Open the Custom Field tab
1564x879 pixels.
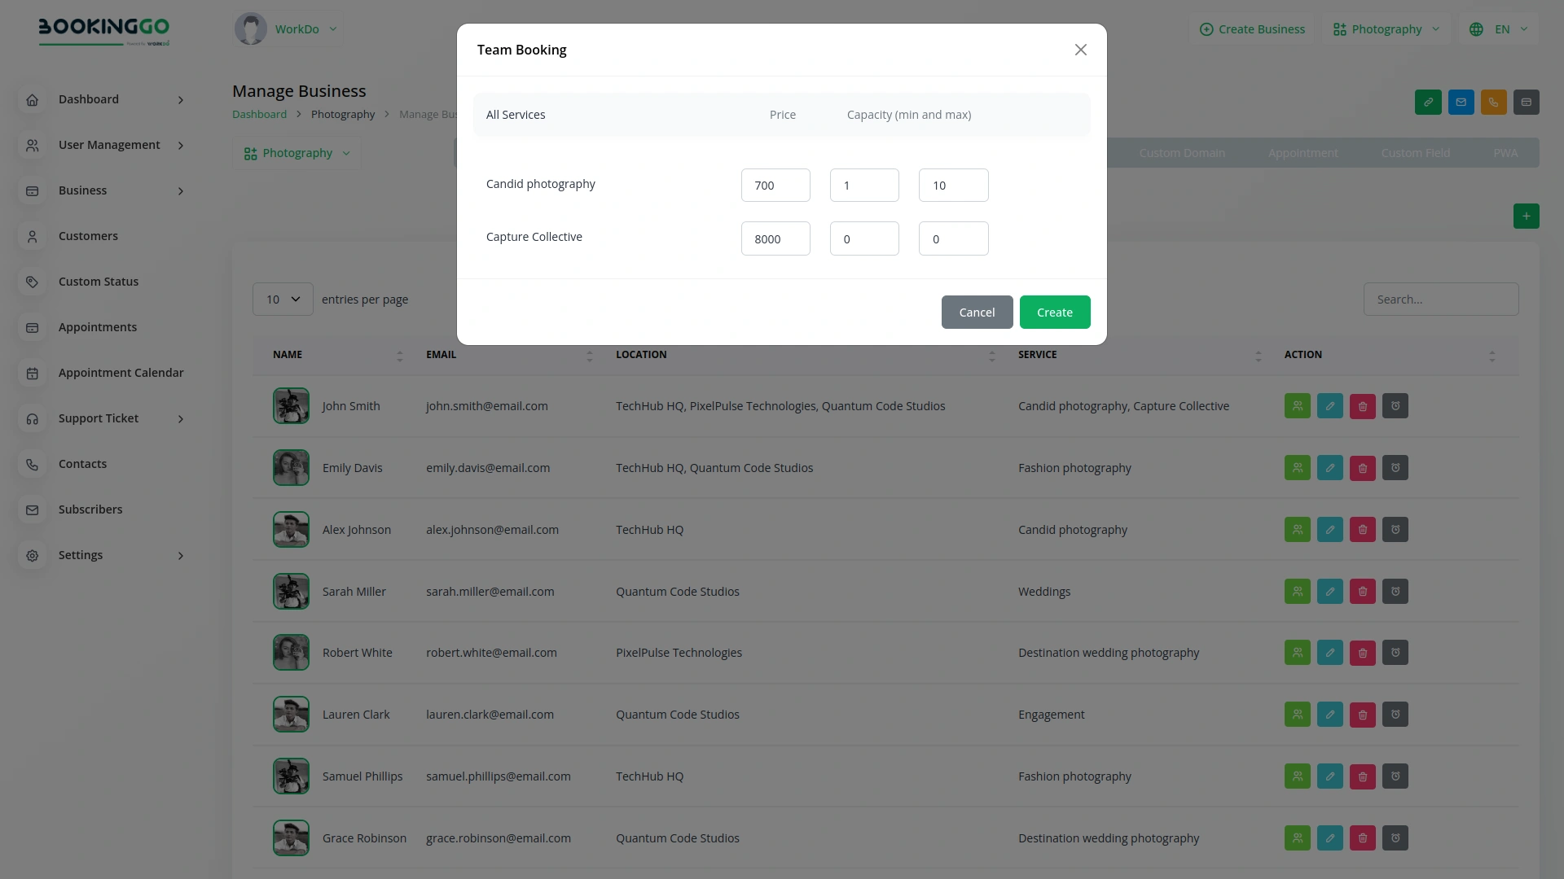pyautogui.click(x=1416, y=152)
